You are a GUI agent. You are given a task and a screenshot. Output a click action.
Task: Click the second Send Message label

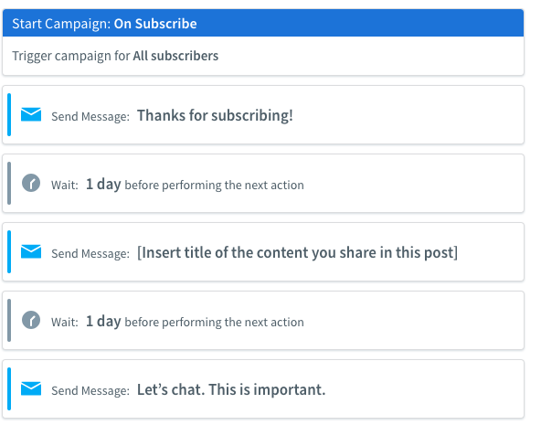(90, 253)
